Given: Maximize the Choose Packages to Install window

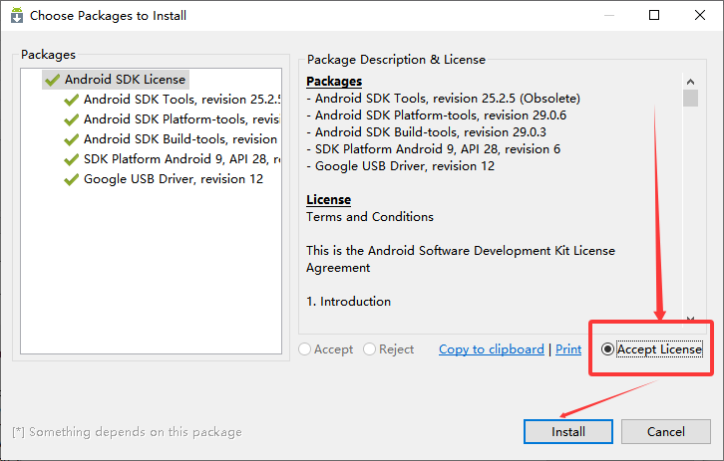Looking at the screenshot, I should point(654,15).
